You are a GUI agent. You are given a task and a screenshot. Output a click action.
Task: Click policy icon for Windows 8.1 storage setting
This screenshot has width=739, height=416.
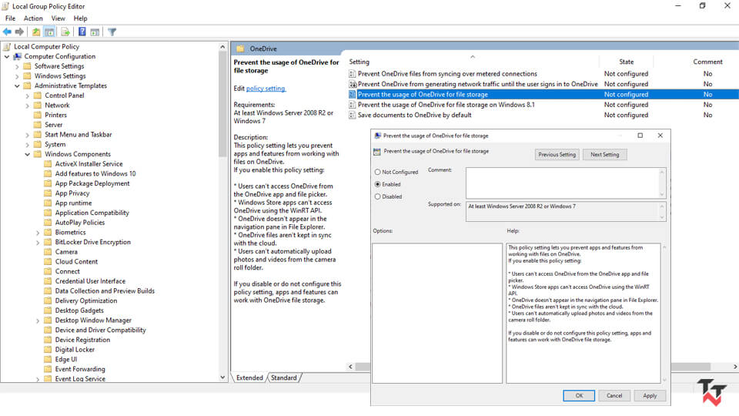point(352,105)
